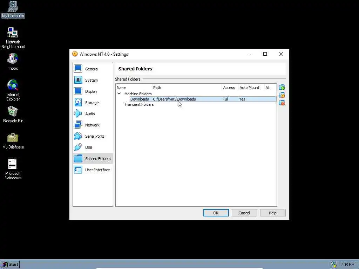Click the C:\Users\vm5\Downloads path cell
359x269 pixels.
[x=175, y=99]
